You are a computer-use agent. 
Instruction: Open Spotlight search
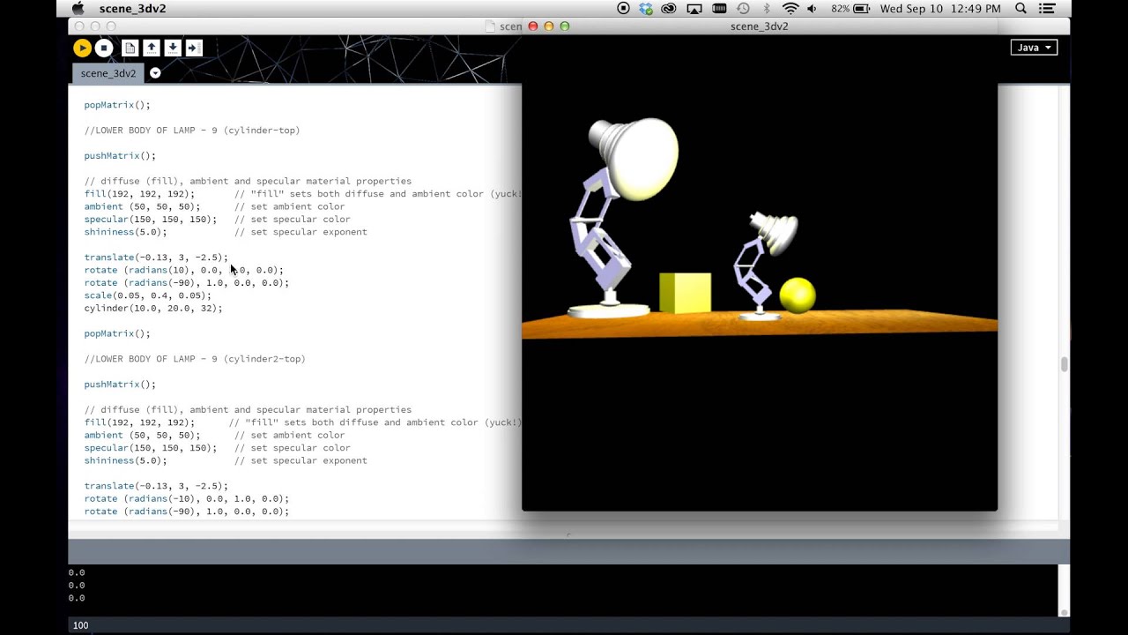click(1021, 8)
